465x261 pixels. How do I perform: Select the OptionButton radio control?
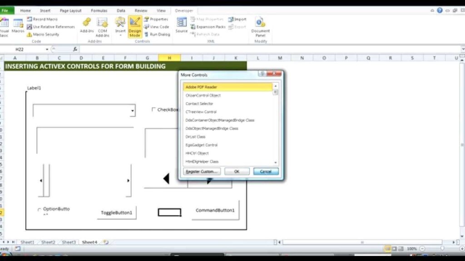tap(39, 210)
